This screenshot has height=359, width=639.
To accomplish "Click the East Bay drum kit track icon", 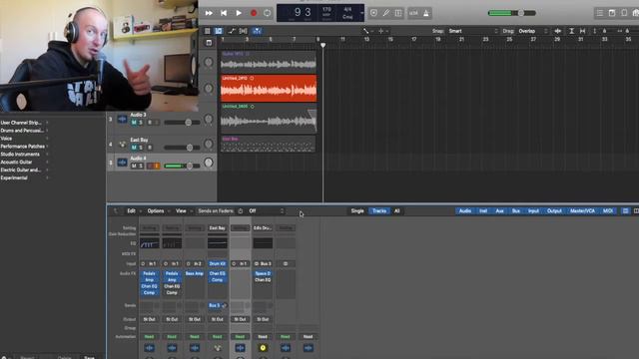I will [122, 144].
